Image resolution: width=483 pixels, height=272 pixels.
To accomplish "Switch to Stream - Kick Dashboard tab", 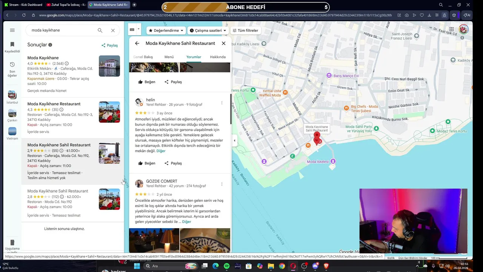I will point(23,5).
